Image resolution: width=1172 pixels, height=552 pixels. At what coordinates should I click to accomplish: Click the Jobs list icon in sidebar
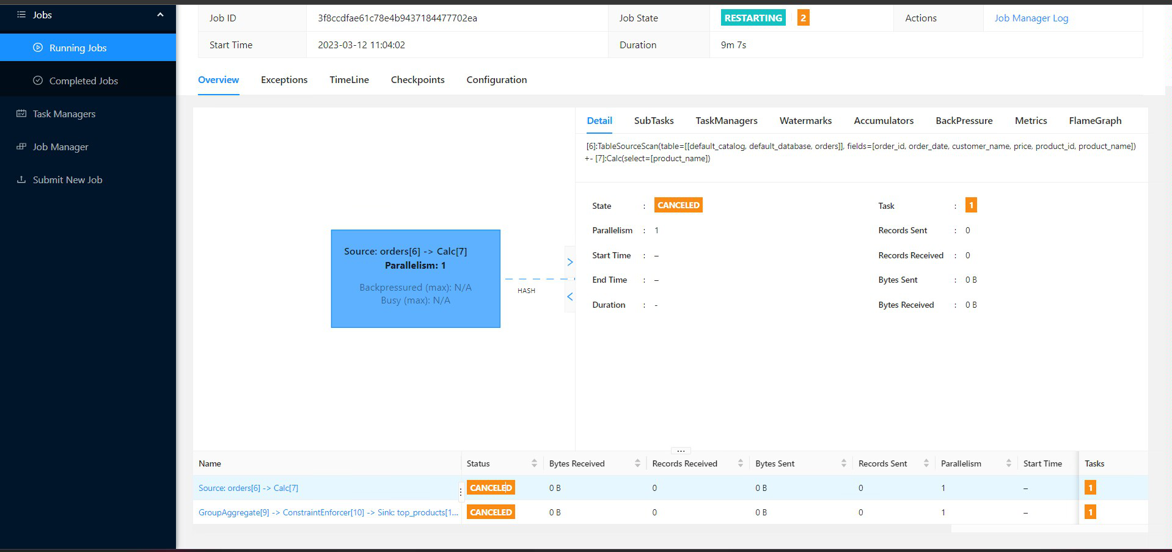[21, 15]
